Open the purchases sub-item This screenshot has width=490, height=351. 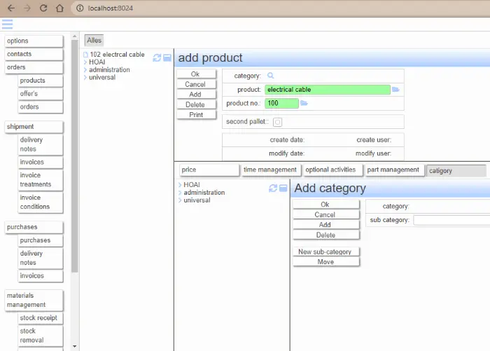(41, 240)
